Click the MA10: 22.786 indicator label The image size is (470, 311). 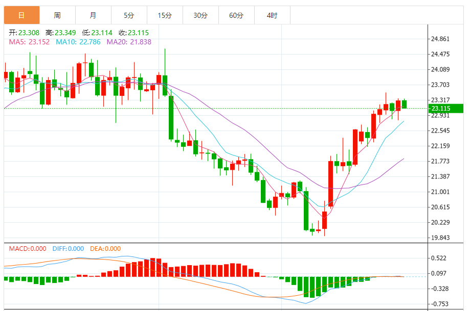(x=78, y=42)
